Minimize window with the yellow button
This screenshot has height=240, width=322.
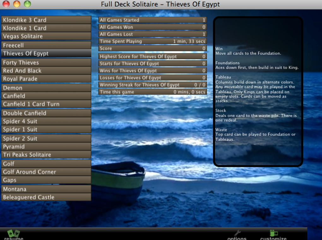point(17,4)
